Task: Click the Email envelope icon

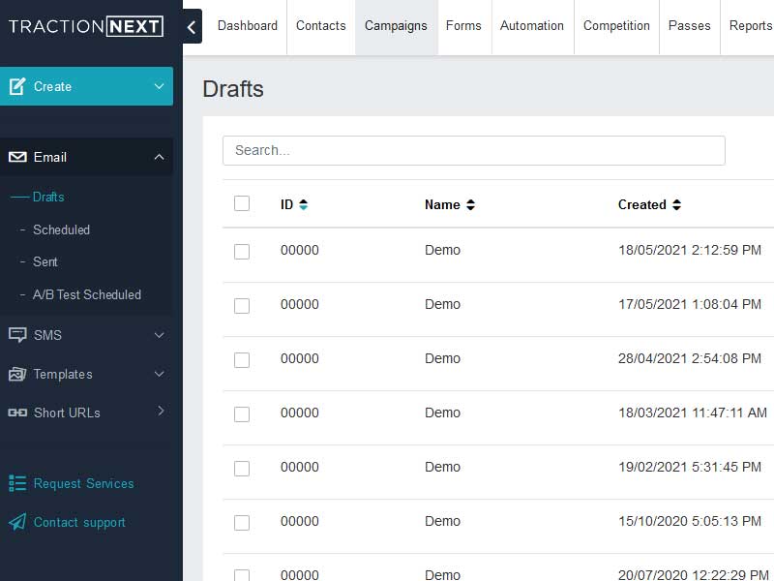Action: tap(17, 157)
